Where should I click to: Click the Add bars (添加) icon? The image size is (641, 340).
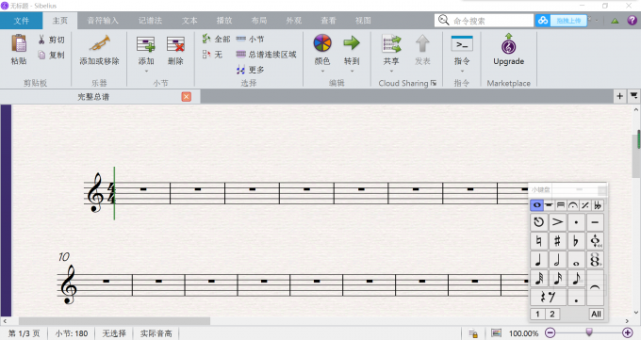tap(145, 44)
